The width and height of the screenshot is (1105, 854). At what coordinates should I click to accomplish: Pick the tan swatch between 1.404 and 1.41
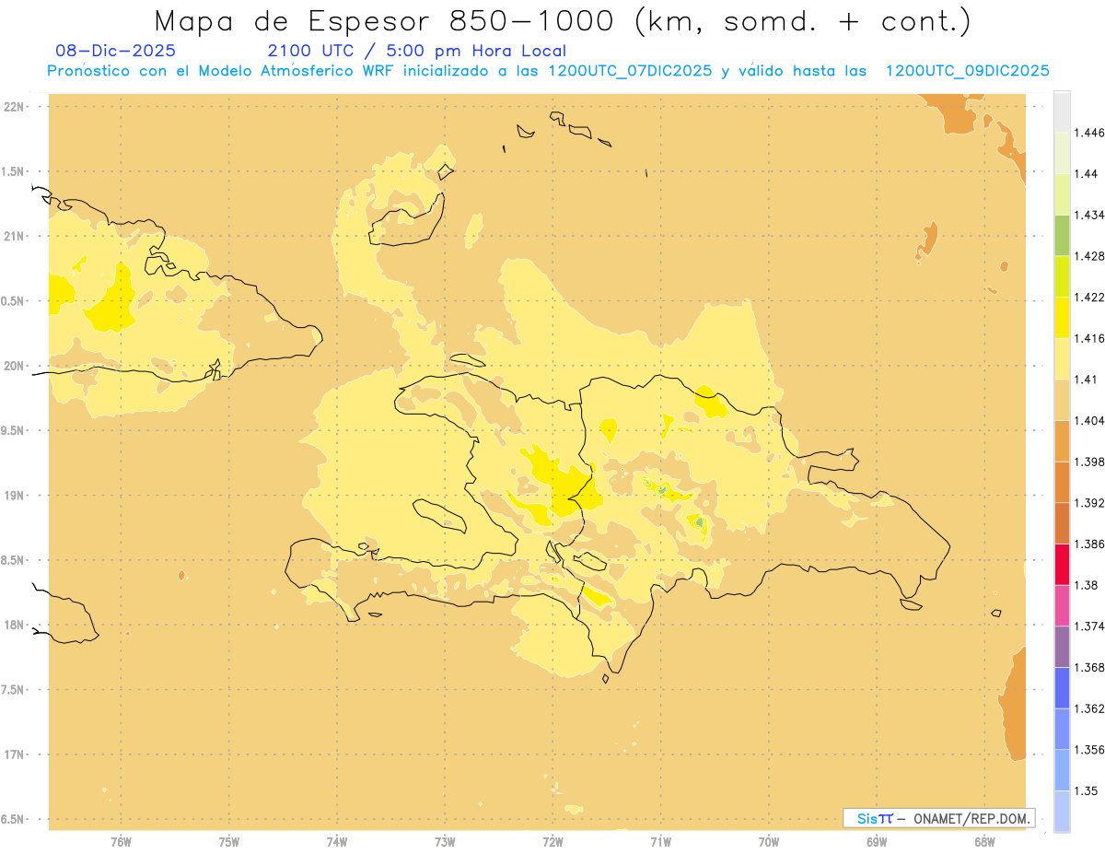[1062, 400]
